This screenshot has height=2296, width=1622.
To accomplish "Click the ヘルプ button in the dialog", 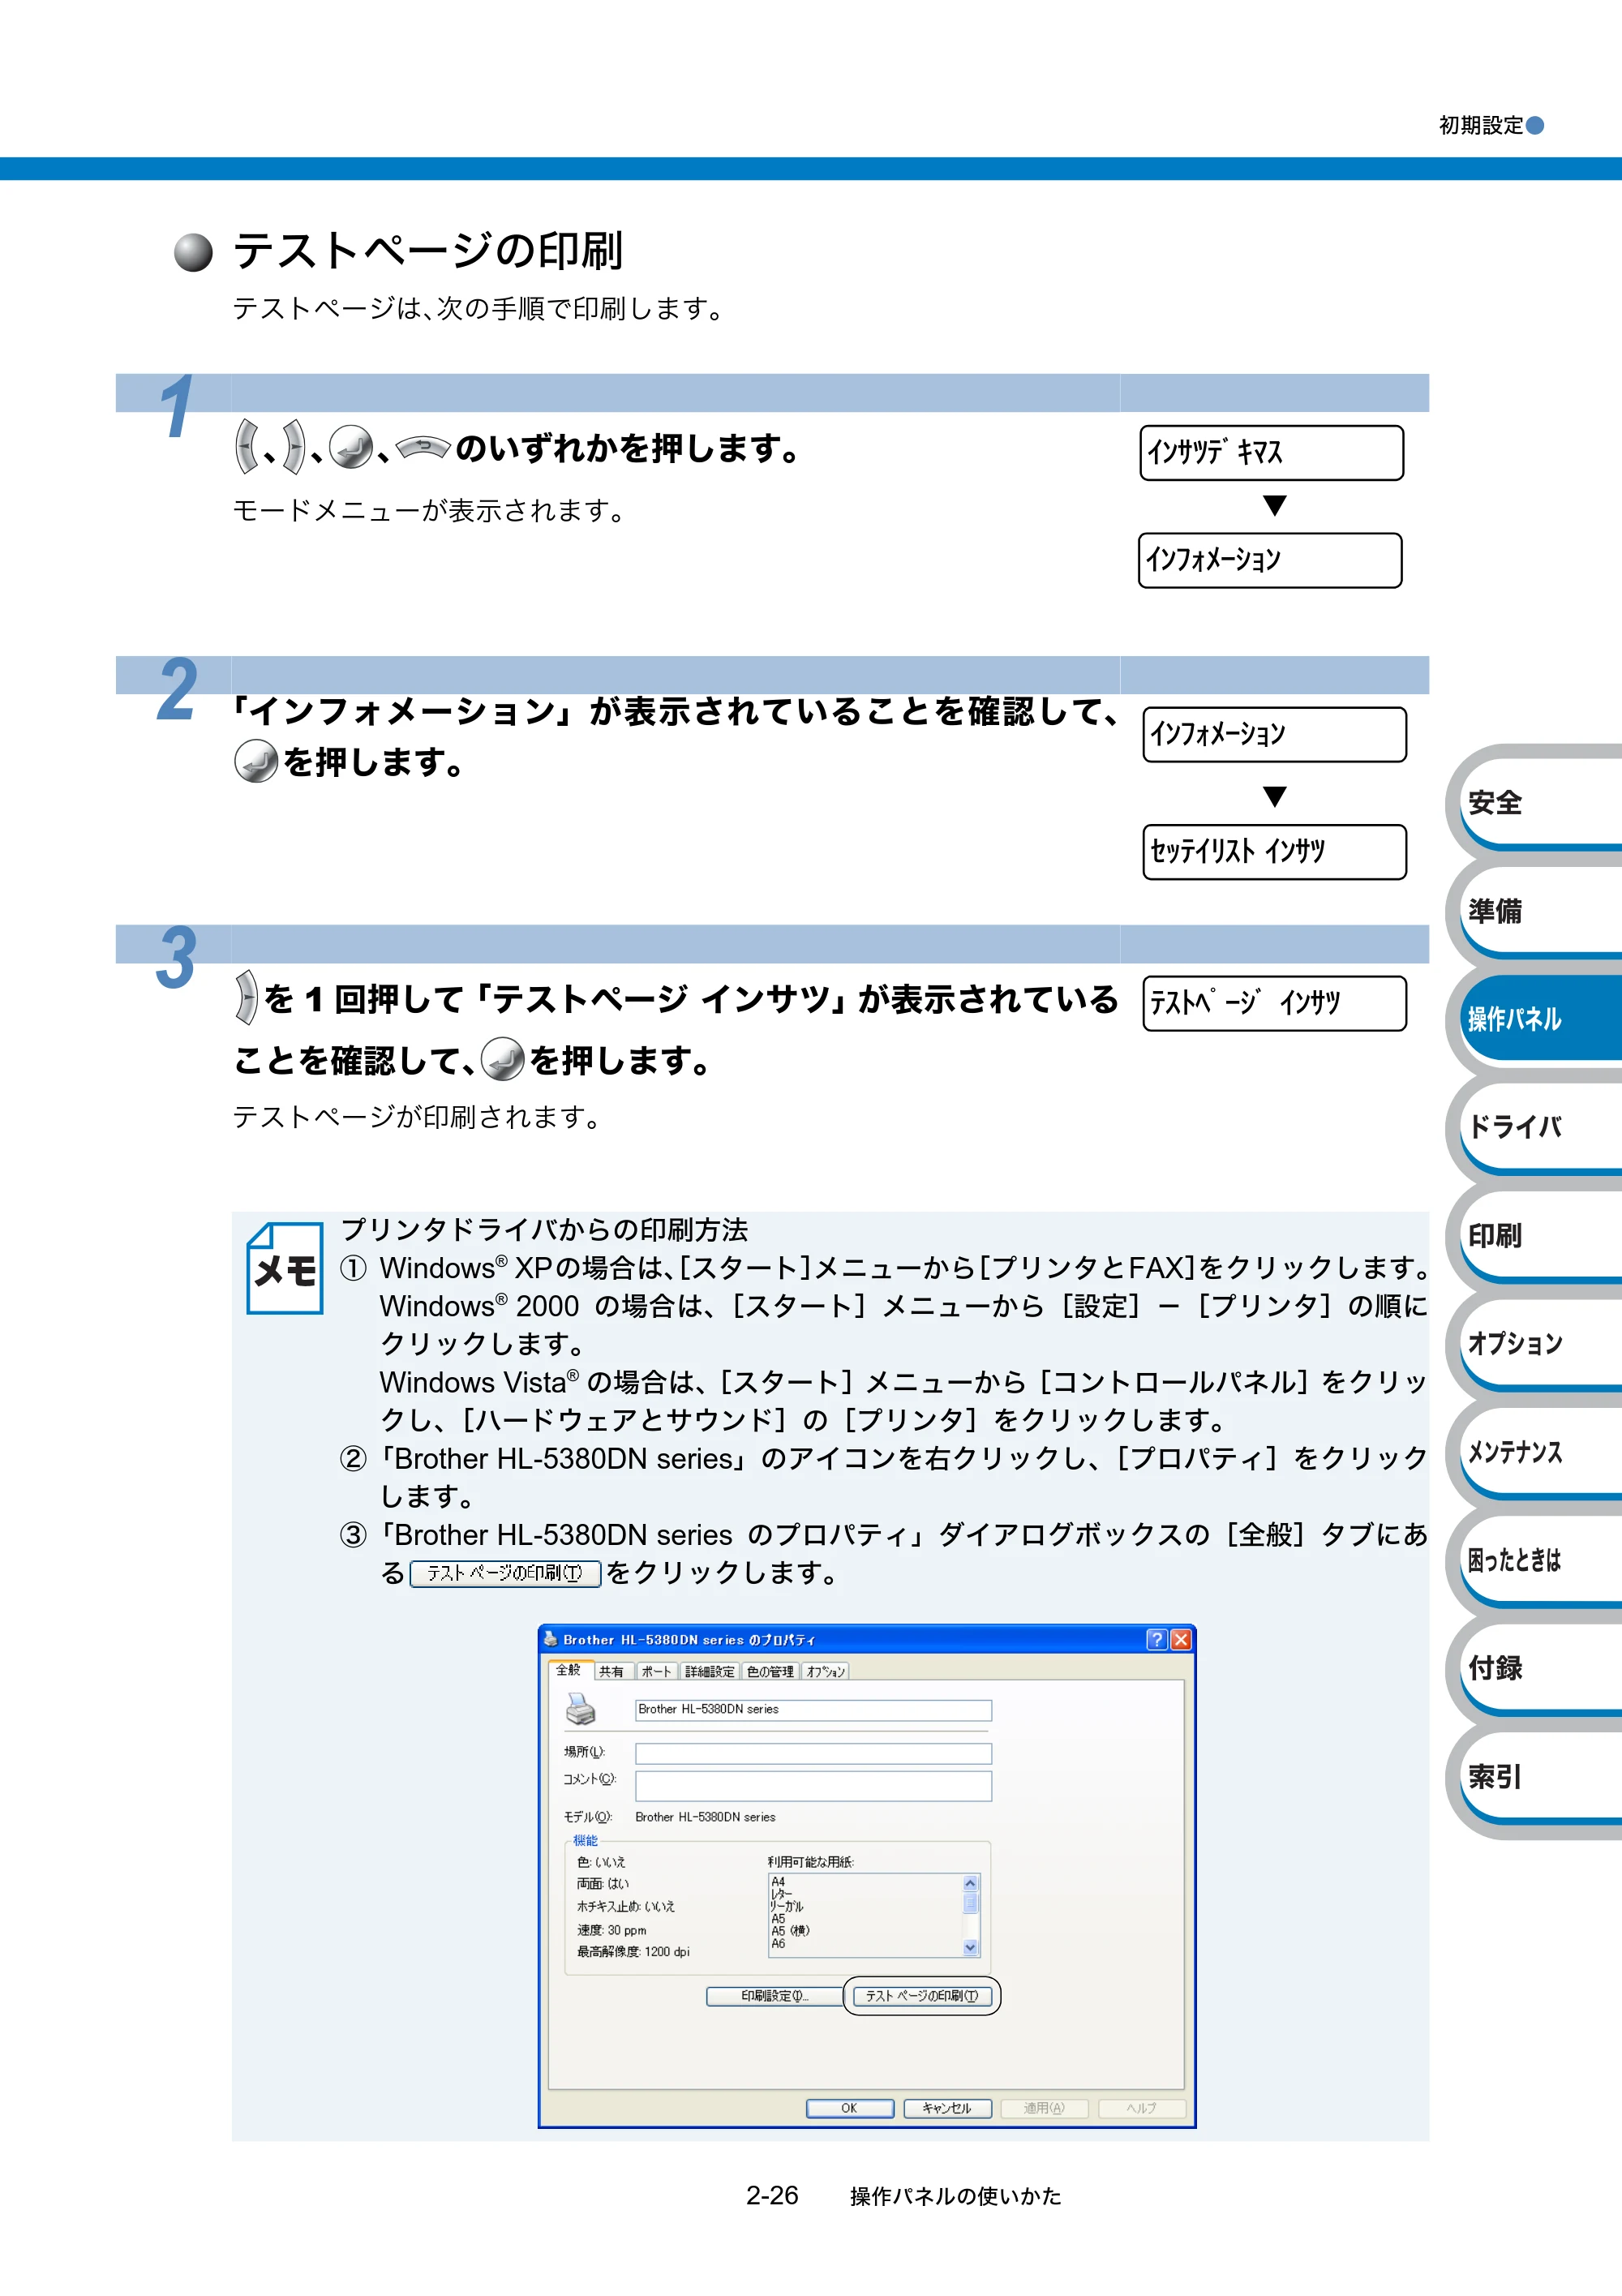I will click(1141, 2108).
